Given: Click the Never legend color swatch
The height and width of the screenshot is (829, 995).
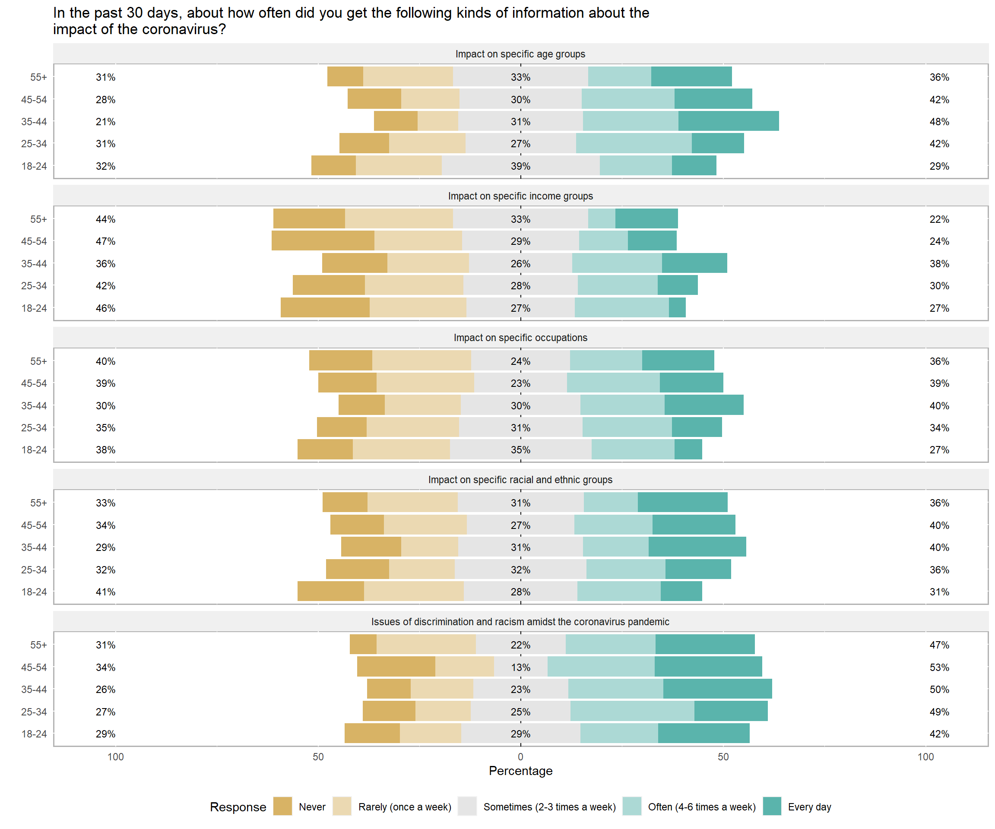Looking at the screenshot, I should [282, 806].
